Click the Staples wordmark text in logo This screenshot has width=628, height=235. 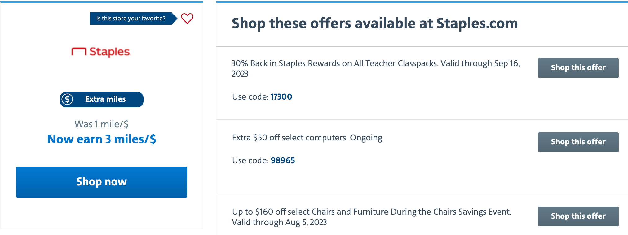110,52
